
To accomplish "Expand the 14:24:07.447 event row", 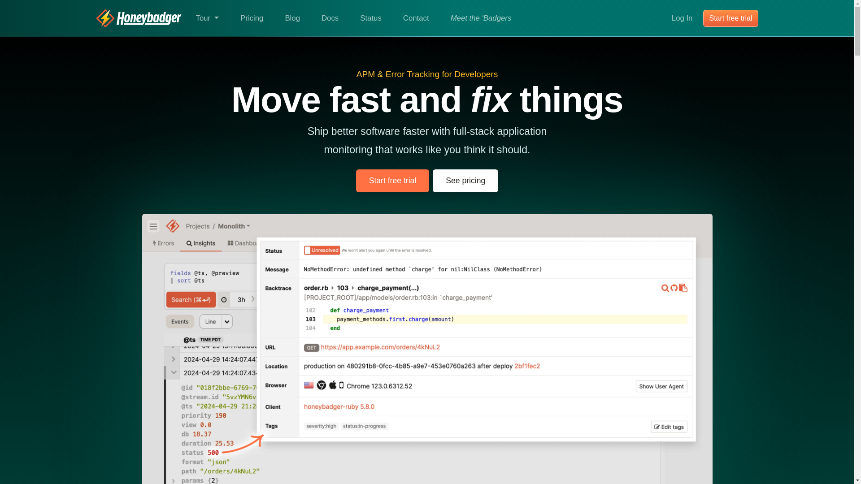I will click(x=174, y=359).
